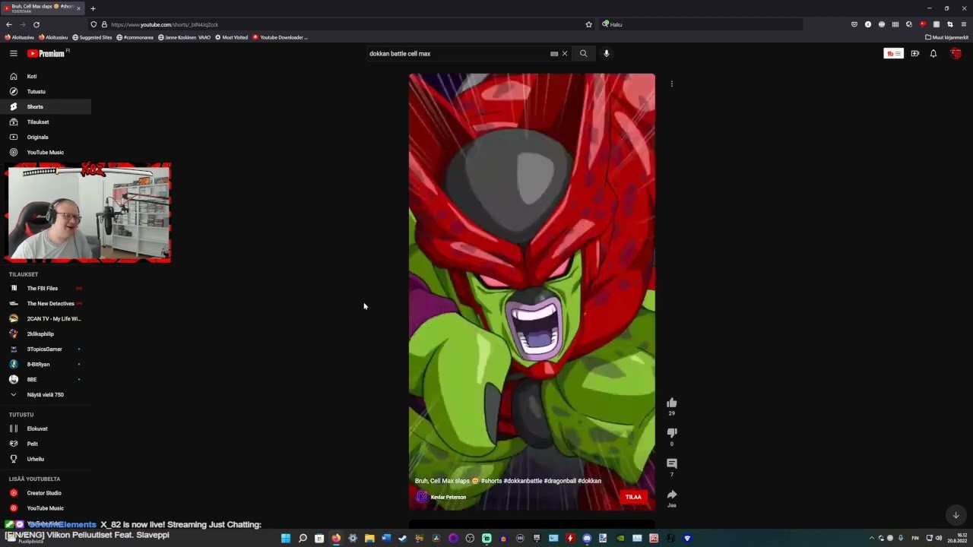
Task: Open the YouTube account avatar menu
Action: (x=956, y=53)
